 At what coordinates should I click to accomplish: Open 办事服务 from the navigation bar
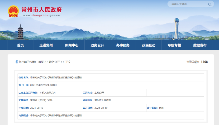pos(123,45)
